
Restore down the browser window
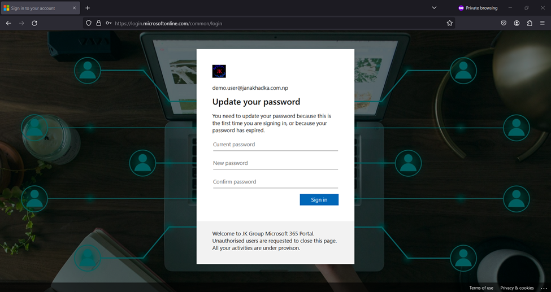click(x=526, y=8)
